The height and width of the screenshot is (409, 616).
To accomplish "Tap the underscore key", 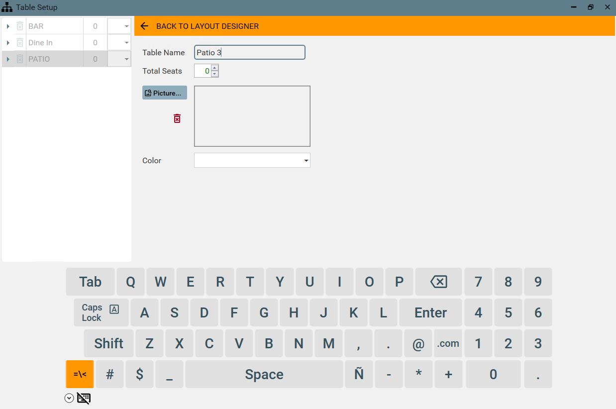I will coord(170,374).
